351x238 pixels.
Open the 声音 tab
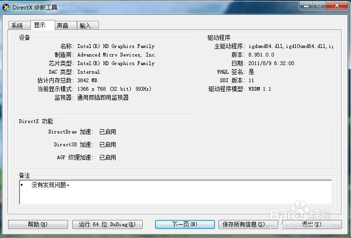[x=66, y=26]
